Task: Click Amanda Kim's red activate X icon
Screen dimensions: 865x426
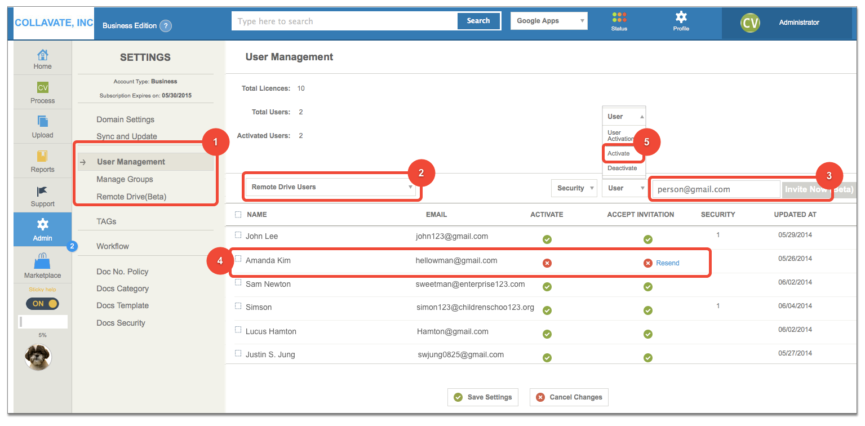Action: [547, 263]
